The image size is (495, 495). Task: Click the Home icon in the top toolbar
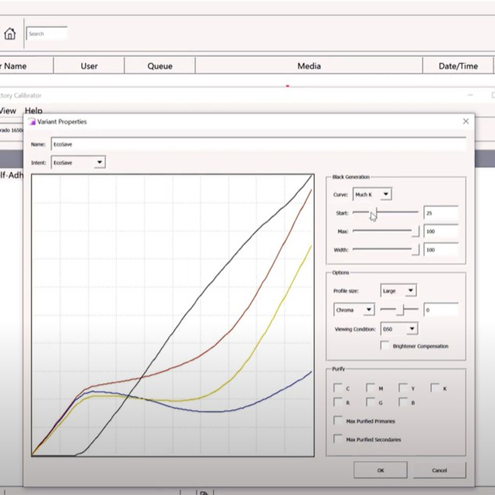tap(10, 33)
